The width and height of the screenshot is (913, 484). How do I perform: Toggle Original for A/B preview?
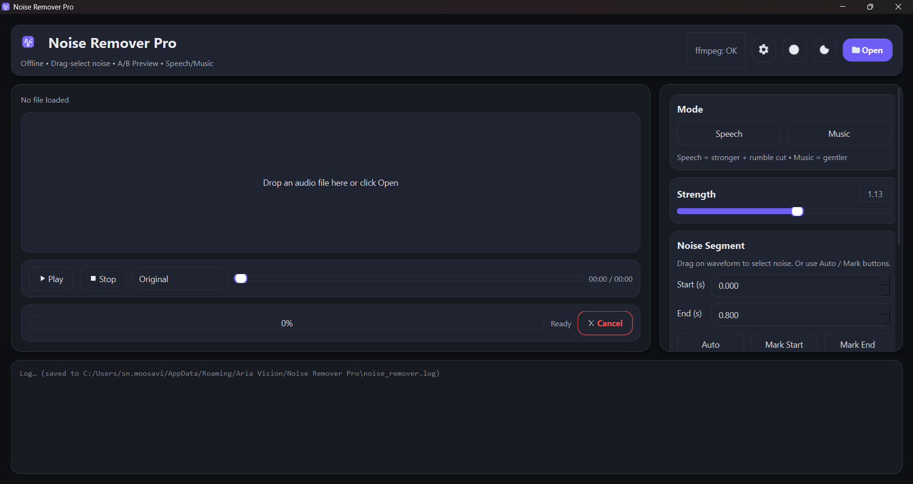tap(179, 279)
